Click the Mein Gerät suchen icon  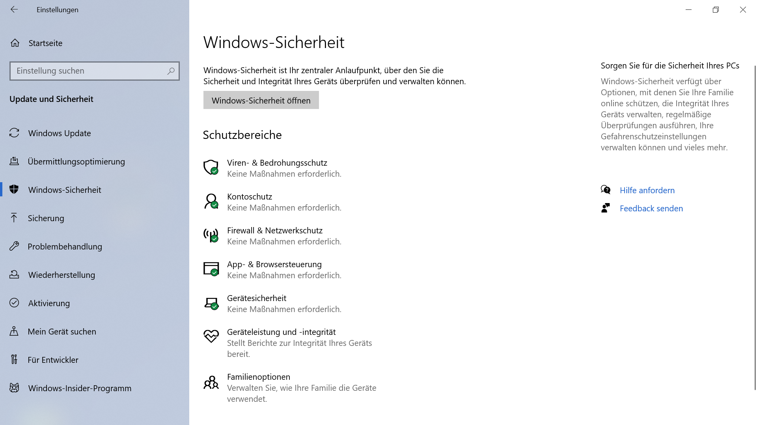pos(14,331)
